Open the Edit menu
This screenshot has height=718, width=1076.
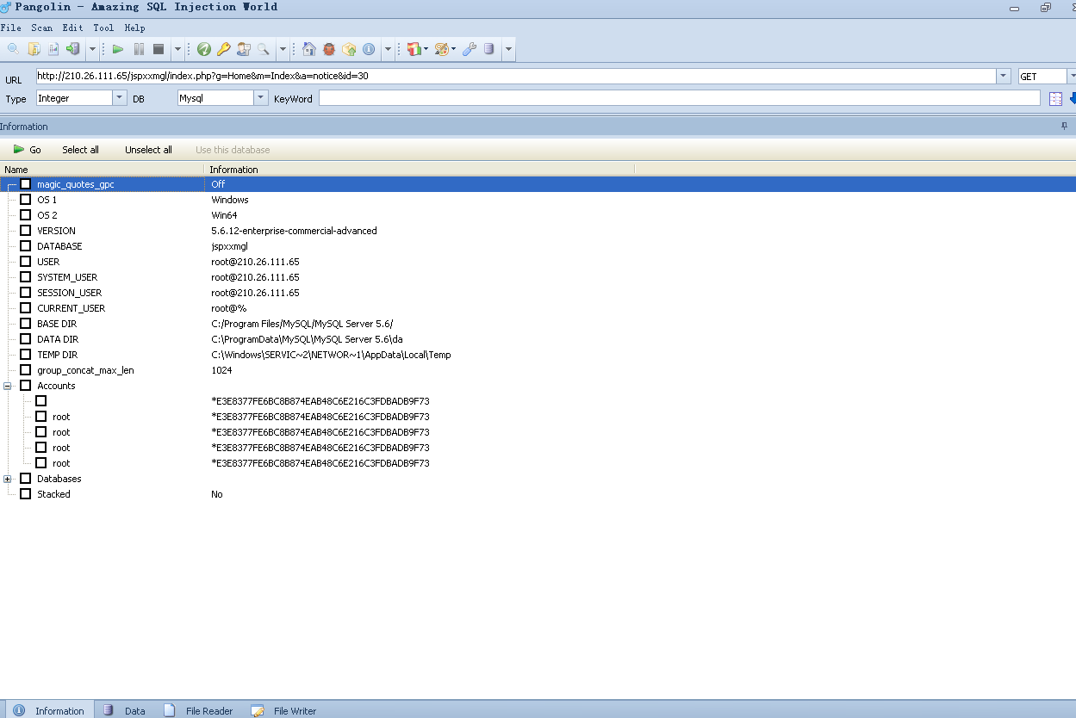click(72, 28)
